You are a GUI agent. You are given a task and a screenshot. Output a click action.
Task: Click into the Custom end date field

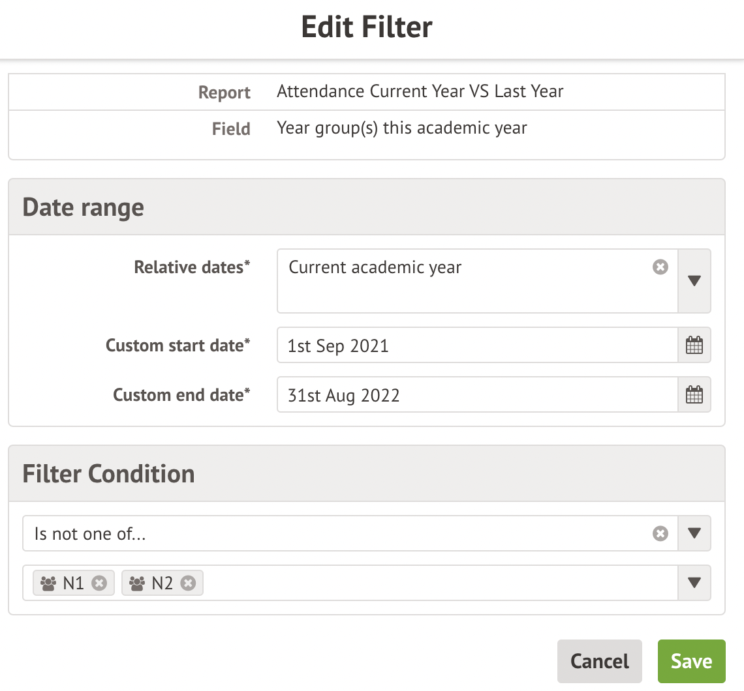[x=476, y=395]
